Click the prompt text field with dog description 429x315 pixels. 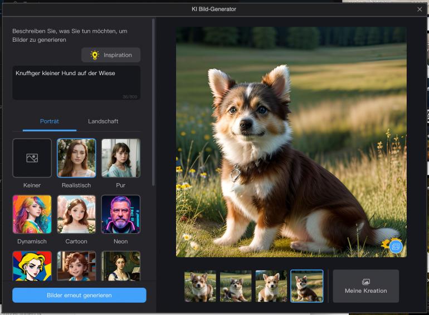(76, 82)
